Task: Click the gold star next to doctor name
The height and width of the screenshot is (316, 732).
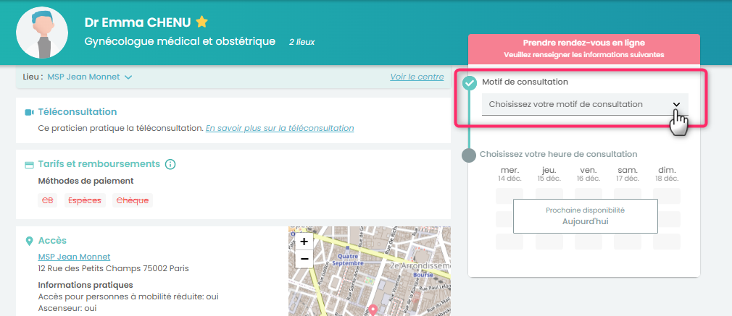Action: 201,22
